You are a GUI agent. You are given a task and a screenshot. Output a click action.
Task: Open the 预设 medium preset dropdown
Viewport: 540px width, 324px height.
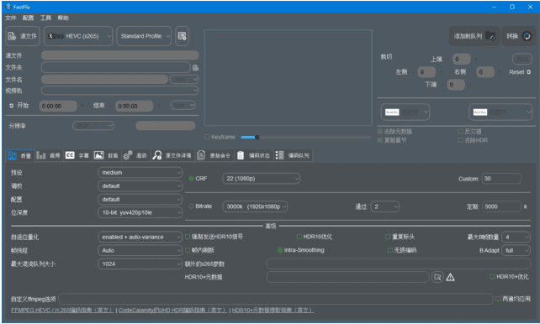coord(140,172)
